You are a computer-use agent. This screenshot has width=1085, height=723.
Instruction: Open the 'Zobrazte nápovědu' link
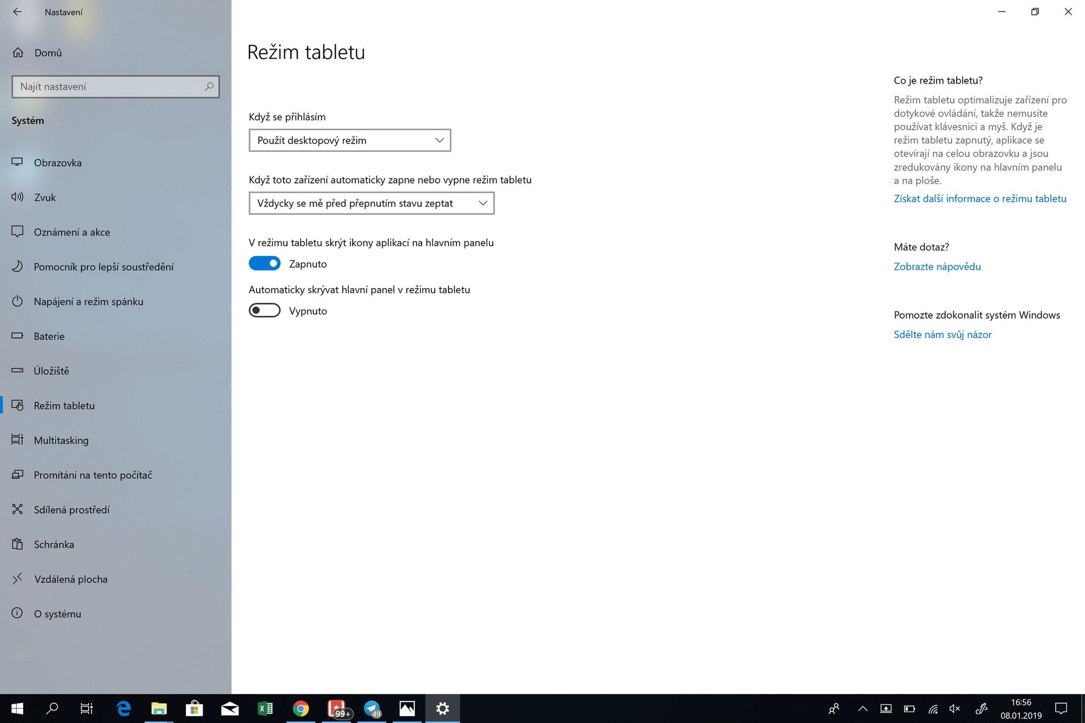click(937, 266)
